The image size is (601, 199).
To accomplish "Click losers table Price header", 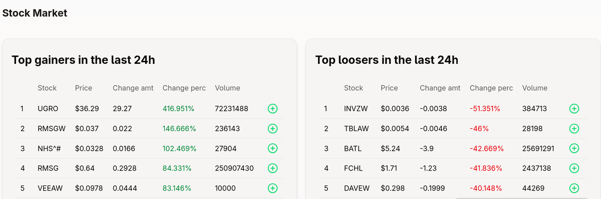I will click(389, 88).
